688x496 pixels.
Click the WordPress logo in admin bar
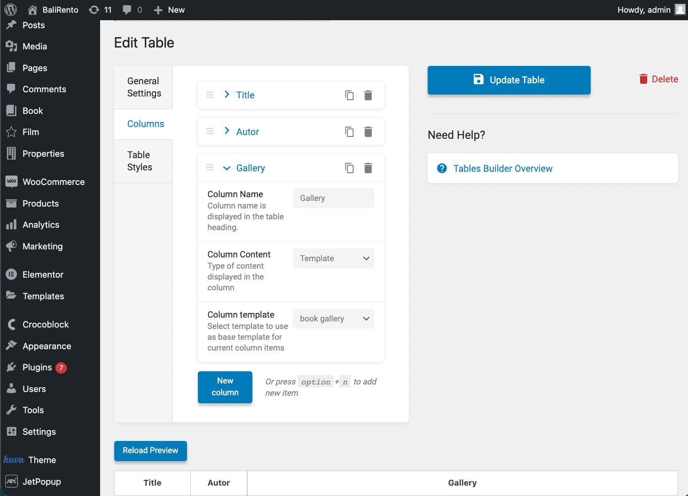[10, 9]
